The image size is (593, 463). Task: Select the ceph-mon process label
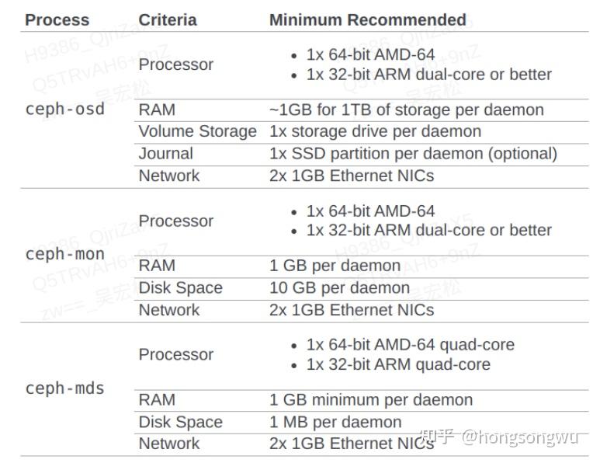pyautogui.click(x=64, y=254)
